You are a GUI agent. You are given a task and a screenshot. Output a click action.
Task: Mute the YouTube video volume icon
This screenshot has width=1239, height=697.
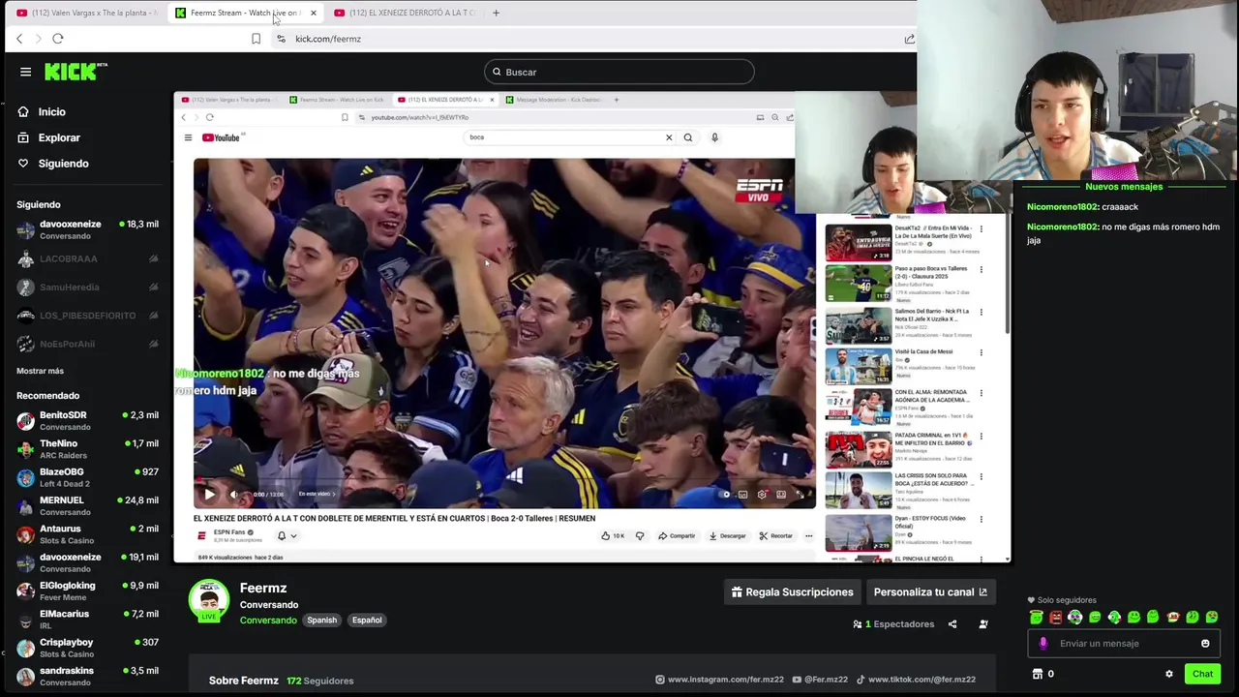tap(233, 495)
